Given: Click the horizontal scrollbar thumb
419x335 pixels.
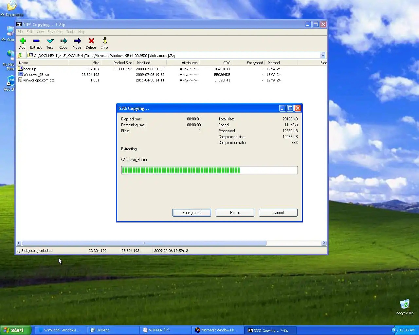Looking at the screenshot, I should (144, 243).
